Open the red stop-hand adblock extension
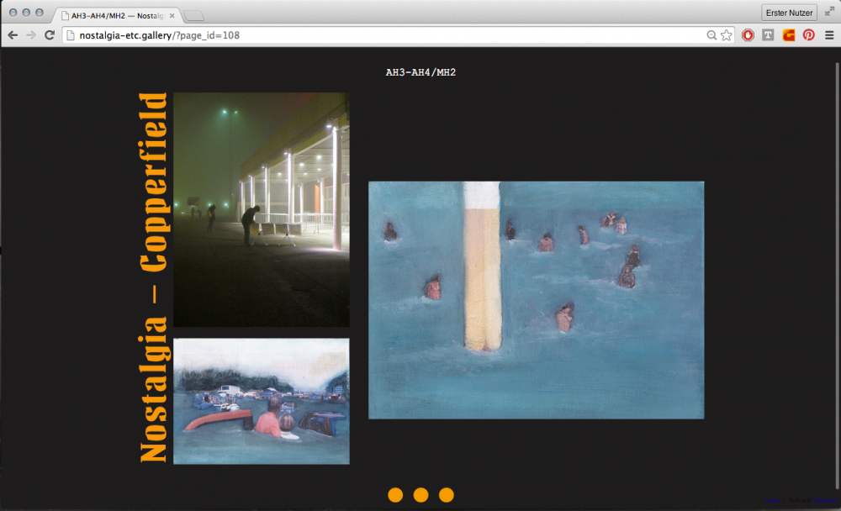This screenshot has height=511, width=841. tap(748, 35)
